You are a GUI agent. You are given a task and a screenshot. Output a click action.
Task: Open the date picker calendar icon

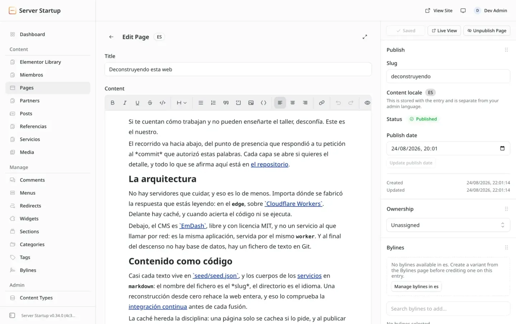(x=502, y=148)
